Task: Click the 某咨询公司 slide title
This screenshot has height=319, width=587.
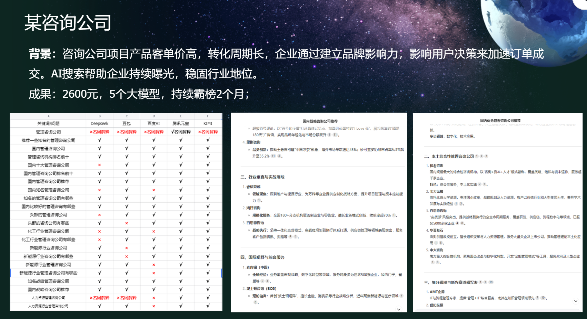Action: coord(68,23)
